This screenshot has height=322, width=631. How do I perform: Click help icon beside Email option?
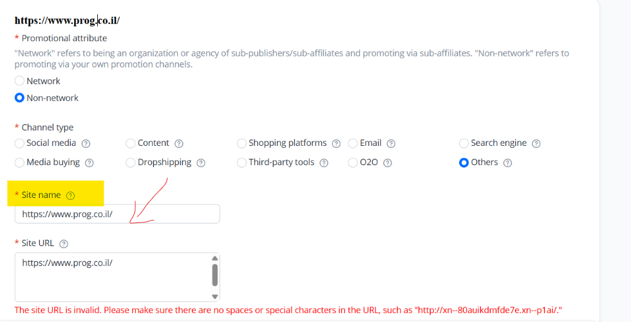point(391,144)
